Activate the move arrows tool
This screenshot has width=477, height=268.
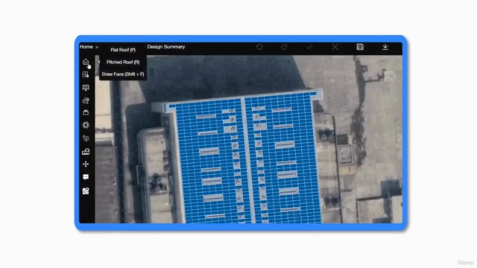[x=86, y=164]
